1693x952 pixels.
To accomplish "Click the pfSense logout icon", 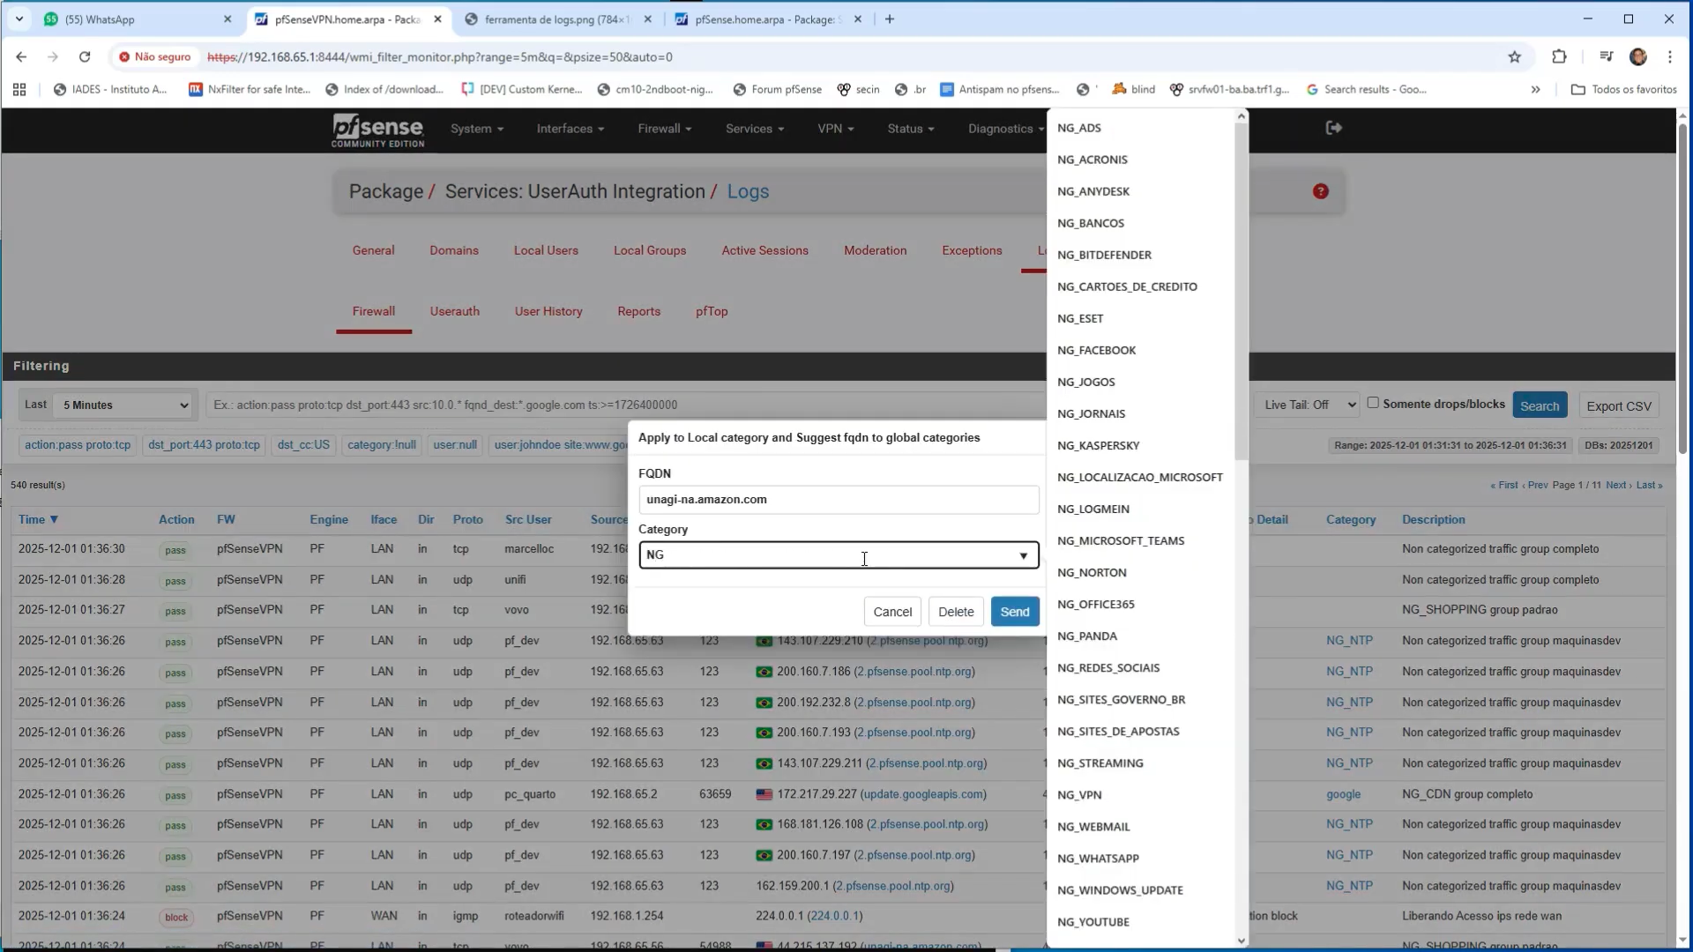I will (x=1333, y=128).
